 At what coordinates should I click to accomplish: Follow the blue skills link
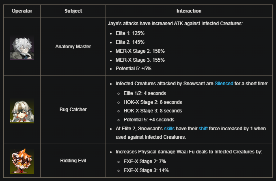click(x=169, y=129)
